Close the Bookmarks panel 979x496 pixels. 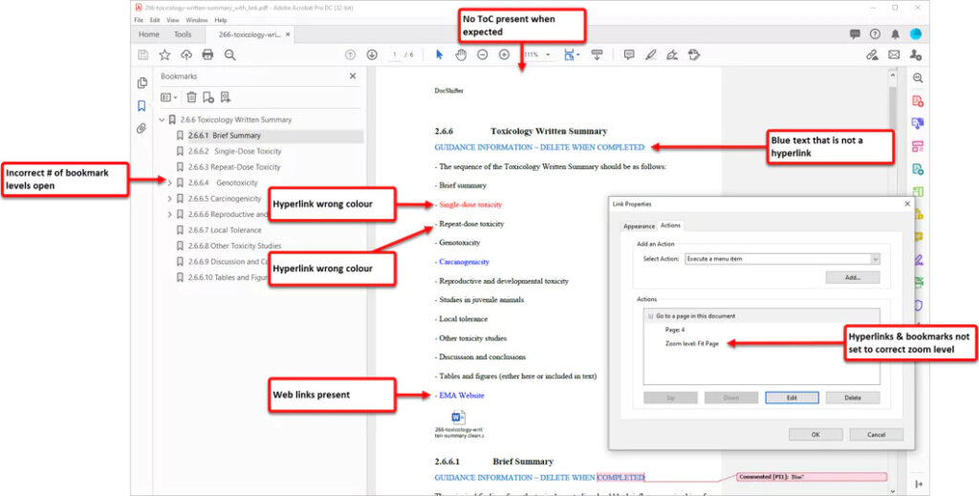353,76
